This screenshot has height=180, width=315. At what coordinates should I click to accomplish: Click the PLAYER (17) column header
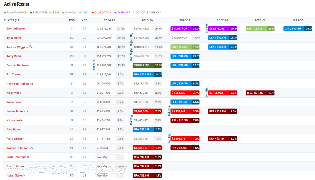[x=12, y=20]
